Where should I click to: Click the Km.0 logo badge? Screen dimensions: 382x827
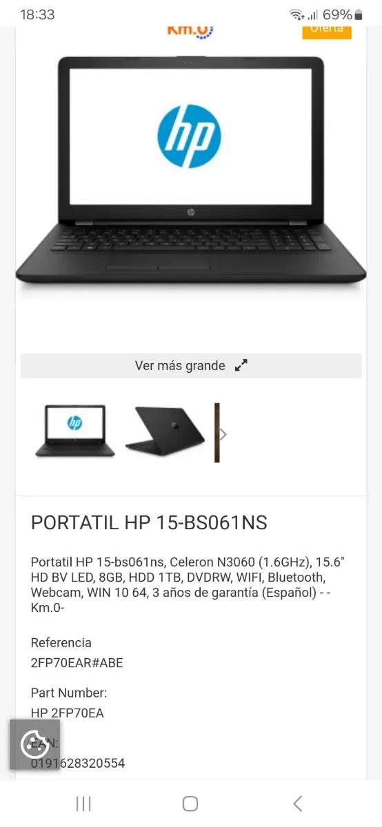click(190, 30)
